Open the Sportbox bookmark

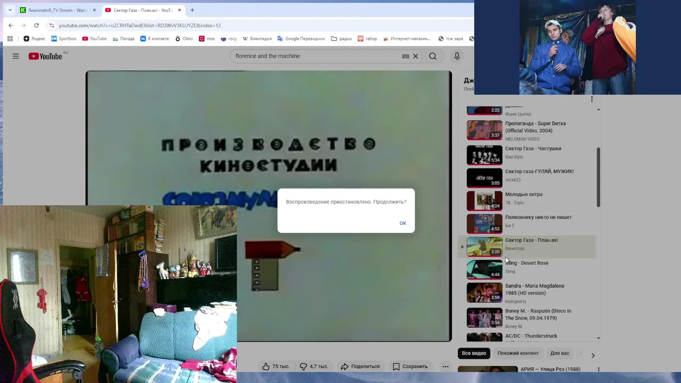point(63,38)
